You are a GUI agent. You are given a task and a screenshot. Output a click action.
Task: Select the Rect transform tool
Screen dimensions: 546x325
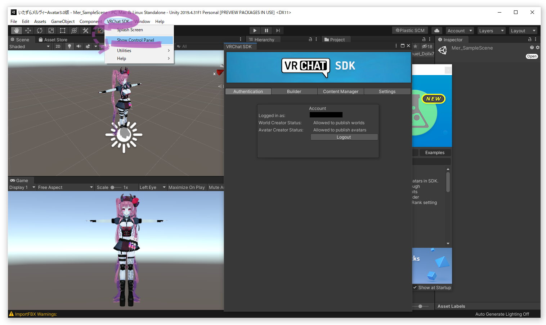(62, 31)
